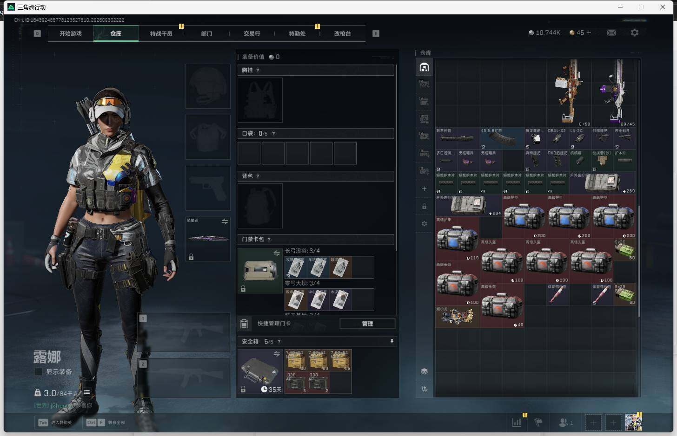Screen dimensions: 677x436
Task: Select the LA-3C item in warehouse
Action: tap(580, 138)
